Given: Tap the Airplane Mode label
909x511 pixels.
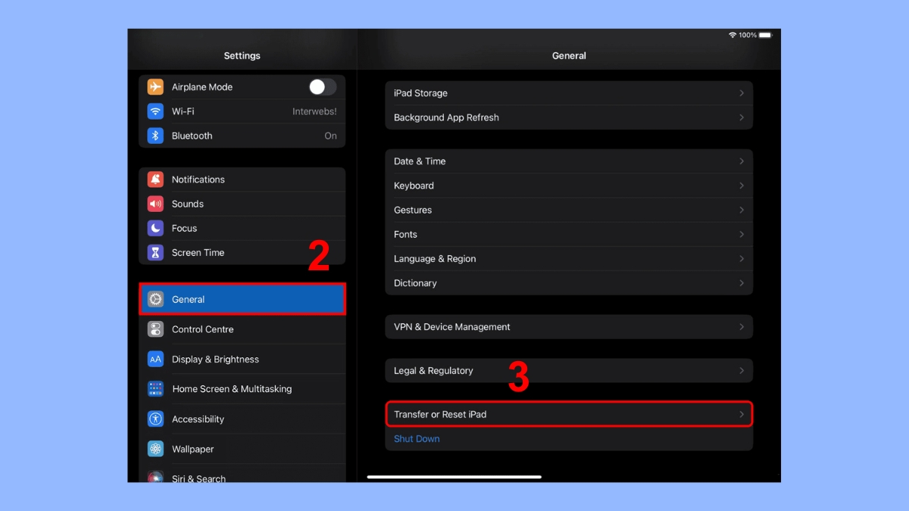Looking at the screenshot, I should pos(202,87).
